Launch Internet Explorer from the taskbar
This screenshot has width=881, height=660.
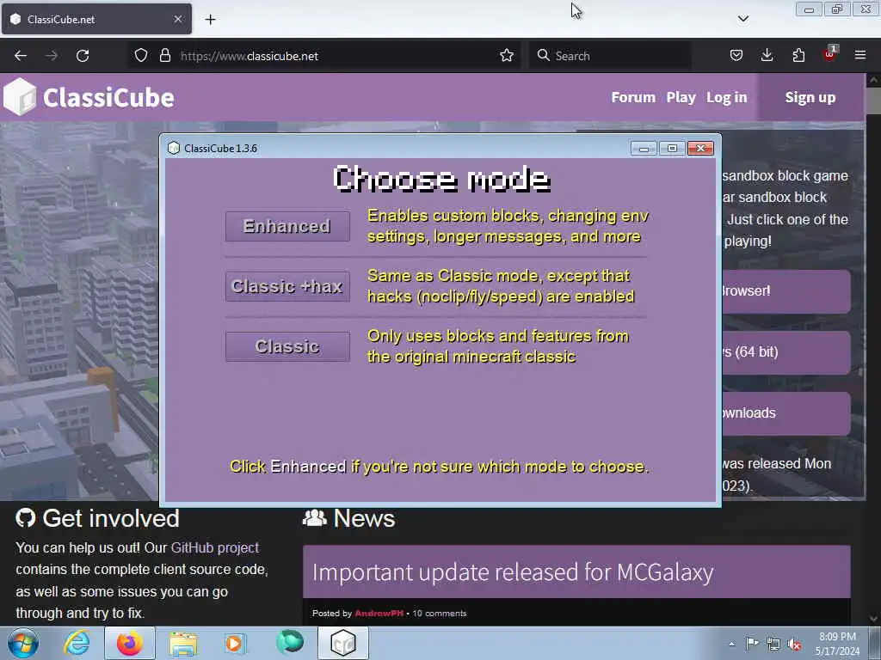click(77, 643)
